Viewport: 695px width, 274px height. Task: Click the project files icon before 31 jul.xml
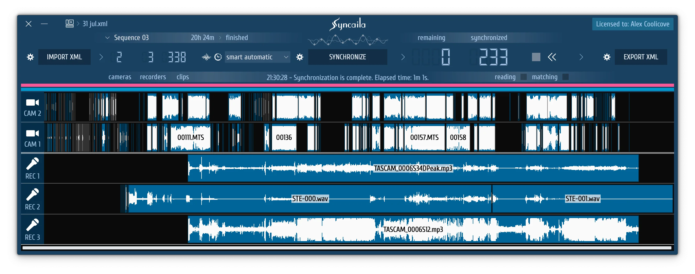pos(69,24)
